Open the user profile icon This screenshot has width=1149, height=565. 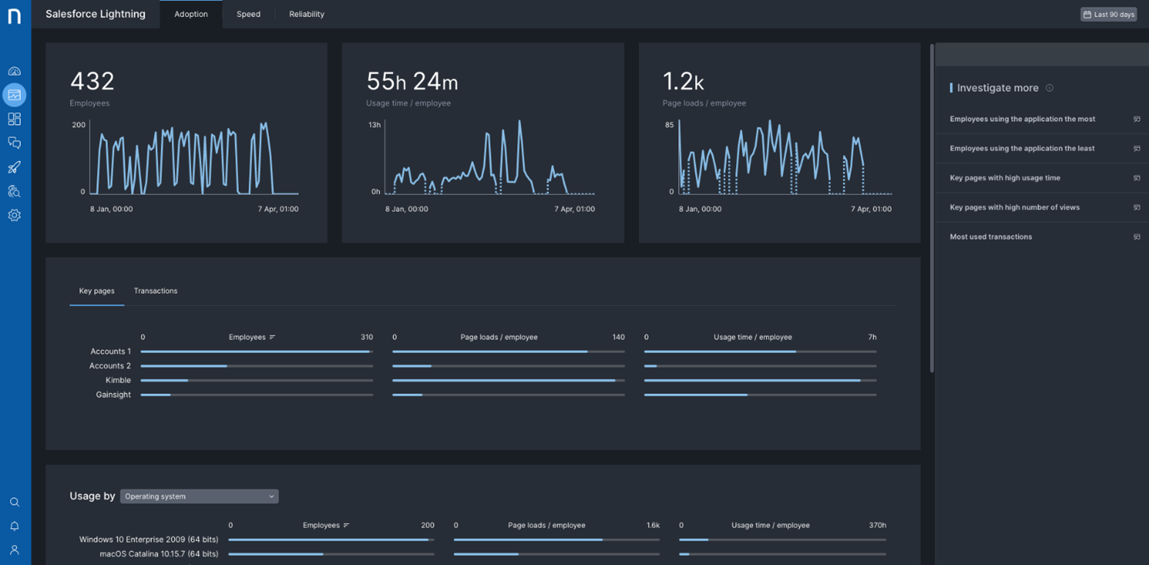tap(15, 550)
